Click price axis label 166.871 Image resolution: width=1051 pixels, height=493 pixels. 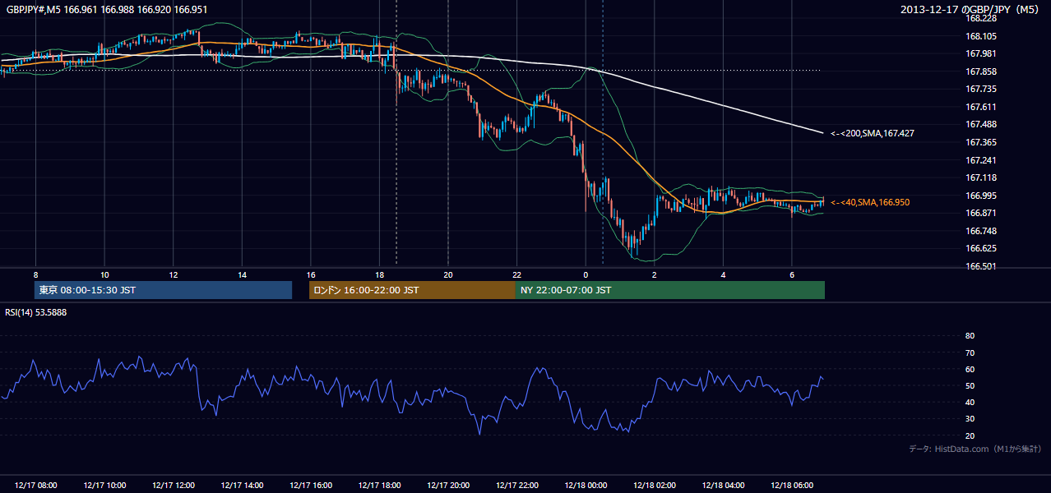click(x=981, y=213)
